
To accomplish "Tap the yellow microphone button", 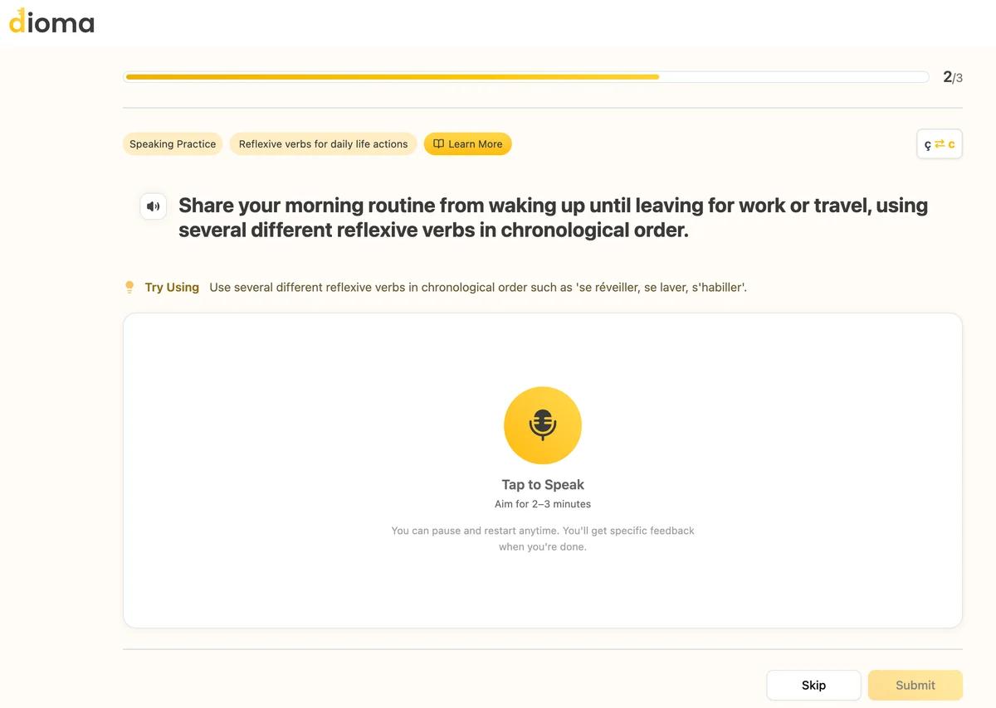I will 543,425.
